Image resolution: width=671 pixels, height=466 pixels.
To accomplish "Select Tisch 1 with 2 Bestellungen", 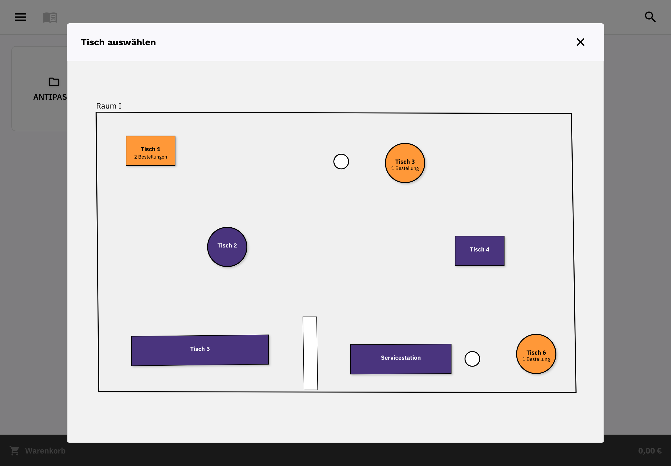I will click(150, 151).
